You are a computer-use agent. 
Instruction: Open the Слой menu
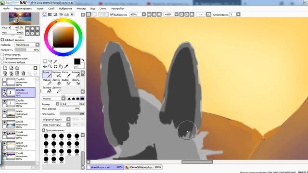pos(51,9)
